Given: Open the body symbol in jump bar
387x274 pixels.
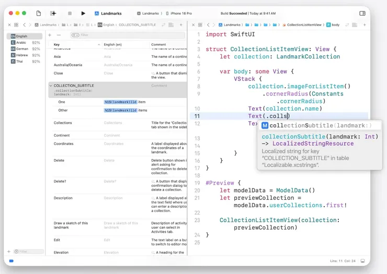Looking at the screenshot, I should pyautogui.click(x=333, y=25).
